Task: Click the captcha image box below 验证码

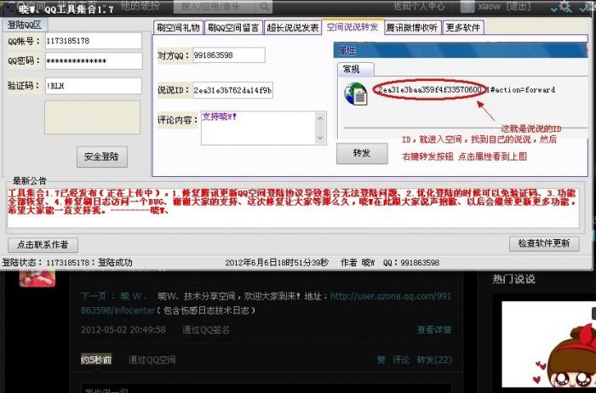Action: tap(92, 117)
